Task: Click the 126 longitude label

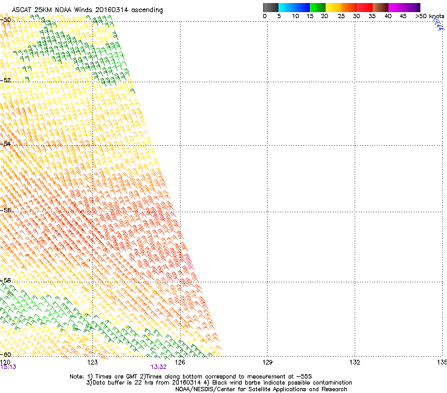Action: (180, 362)
